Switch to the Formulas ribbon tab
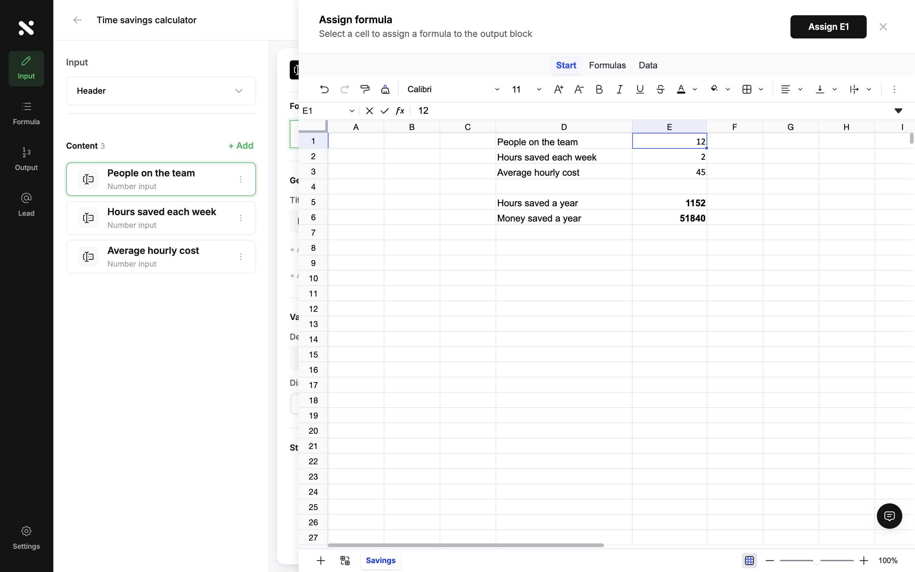Image resolution: width=915 pixels, height=572 pixels. coord(607,65)
